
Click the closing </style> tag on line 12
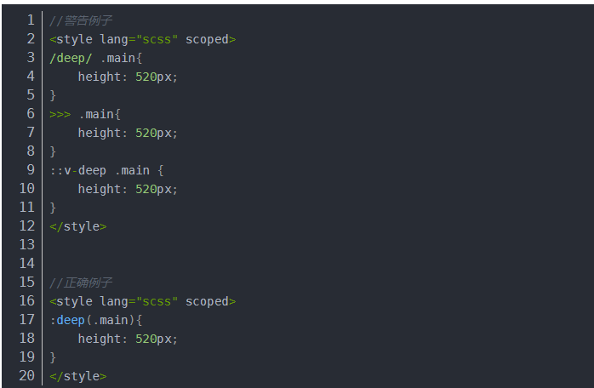[78, 226]
